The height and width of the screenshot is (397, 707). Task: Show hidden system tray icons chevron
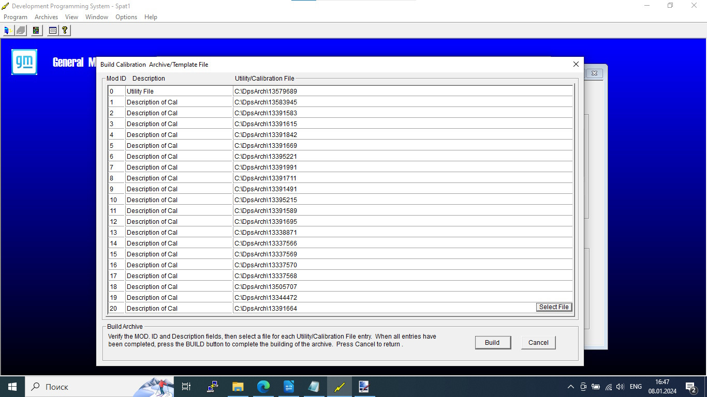click(x=571, y=387)
